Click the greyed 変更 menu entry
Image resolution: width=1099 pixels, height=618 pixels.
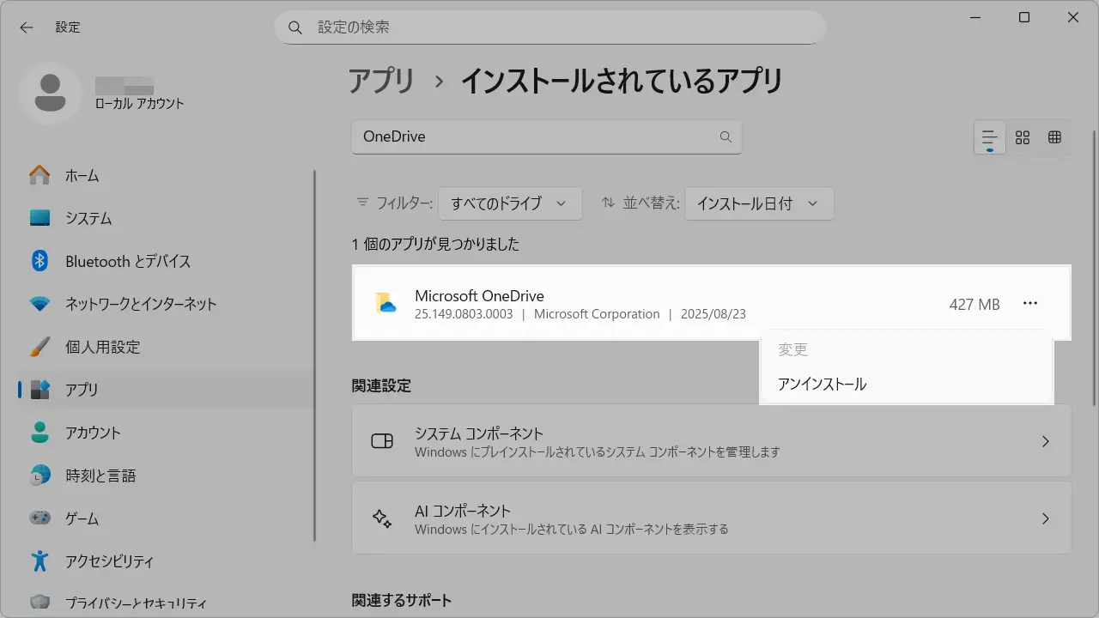tap(907, 350)
